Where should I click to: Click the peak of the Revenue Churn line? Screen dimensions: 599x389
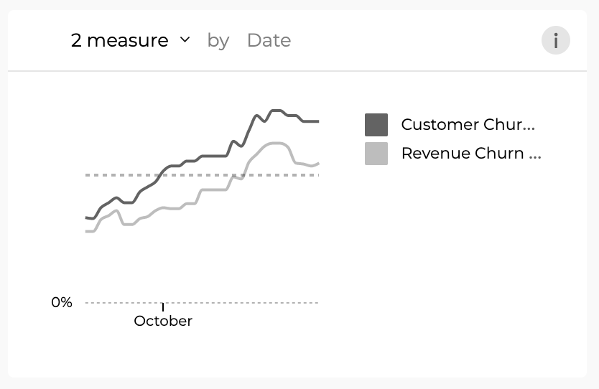(x=277, y=143)
